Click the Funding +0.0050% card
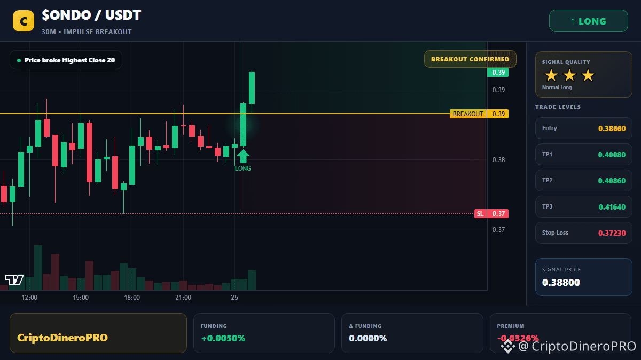This screenshot has height=360, width=641. [264, 333]
